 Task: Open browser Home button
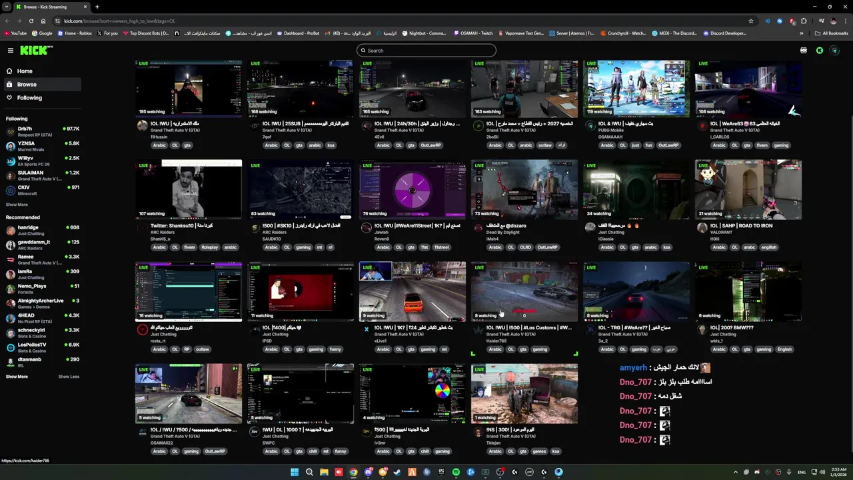(x=43, y=21)
